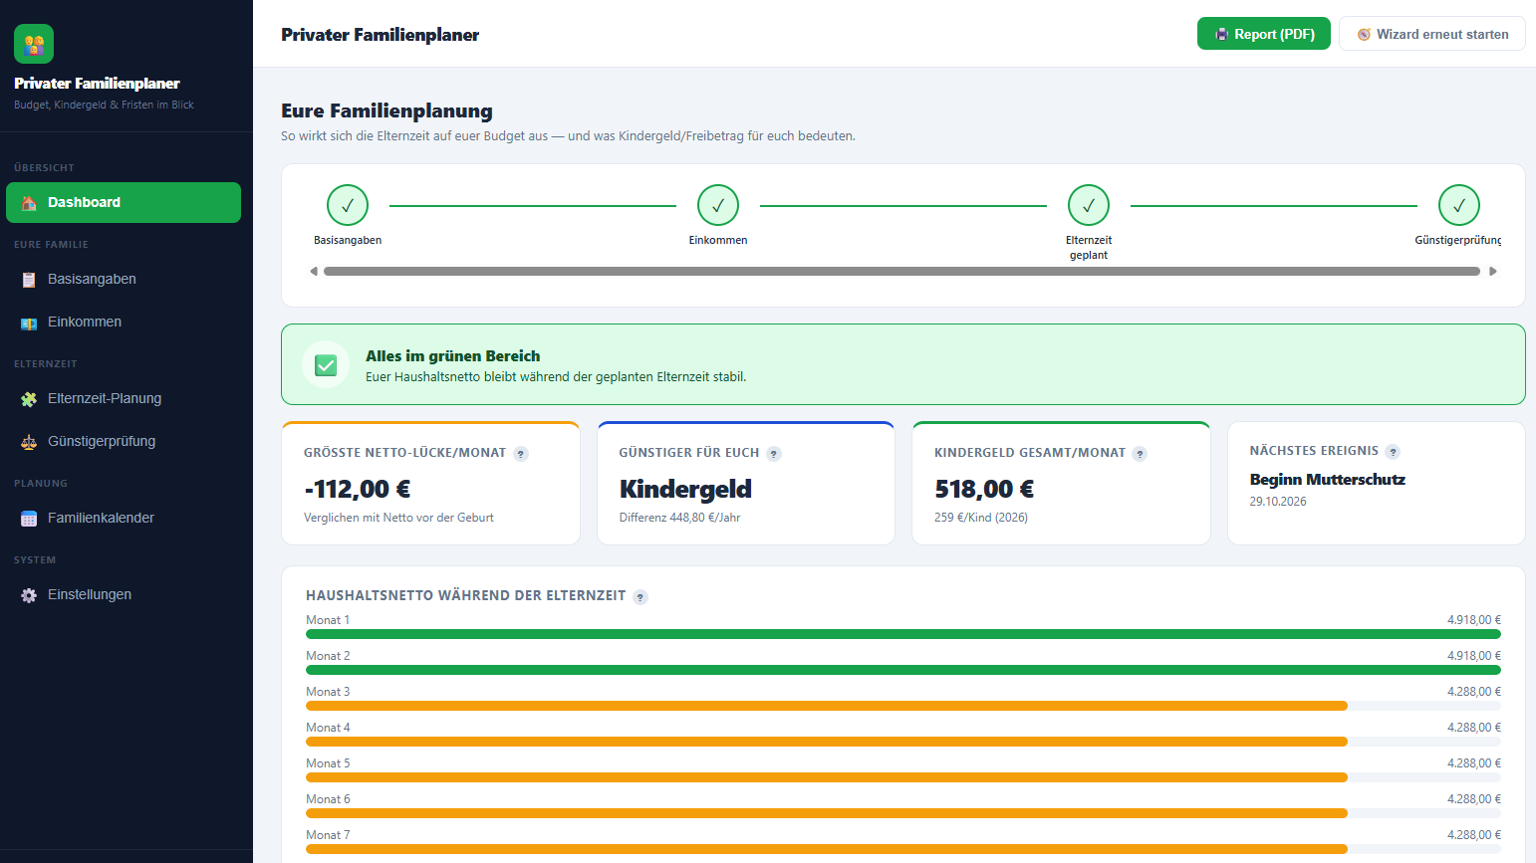Click the Basisangaben clipboard icon
Viewport: 1536px width, 863px height.
(x=29, y=280)
